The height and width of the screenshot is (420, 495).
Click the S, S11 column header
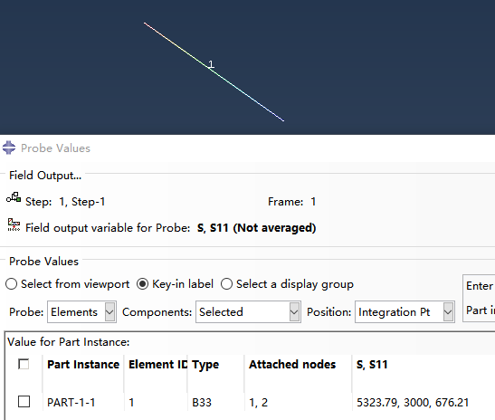pos(372,365)
